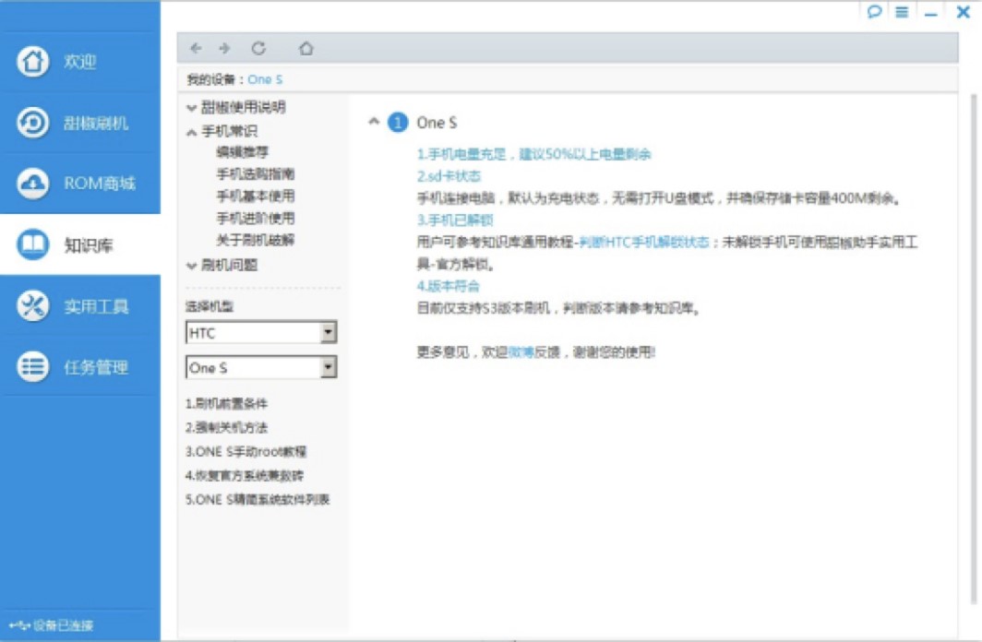Image resolution: width=982 pixels, height=642 pixels.
Task: Select the 知识库 knowledge base section
Action: click(x=80, y=244)
